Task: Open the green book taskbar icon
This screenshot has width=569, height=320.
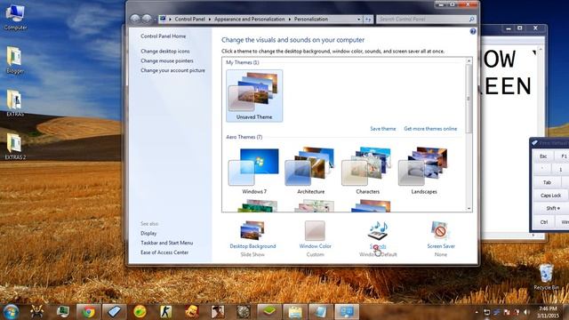Action: click(268, 312)
